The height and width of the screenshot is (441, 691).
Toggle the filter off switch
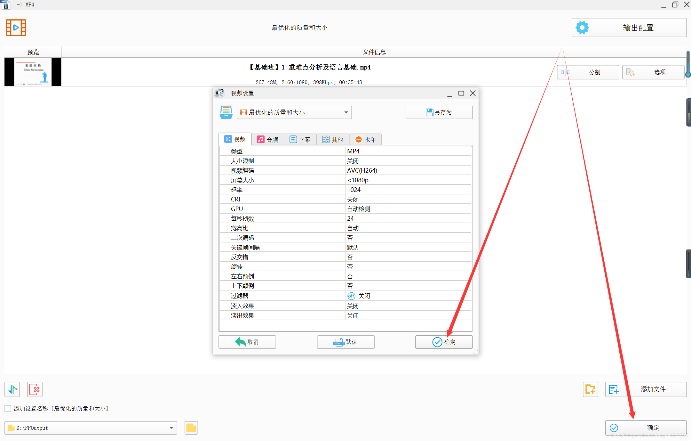tap(351, 296)
